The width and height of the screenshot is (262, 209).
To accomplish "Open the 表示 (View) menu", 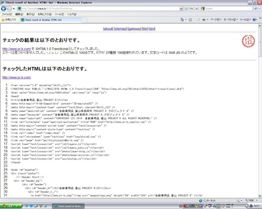I will [x=30, y=14].
